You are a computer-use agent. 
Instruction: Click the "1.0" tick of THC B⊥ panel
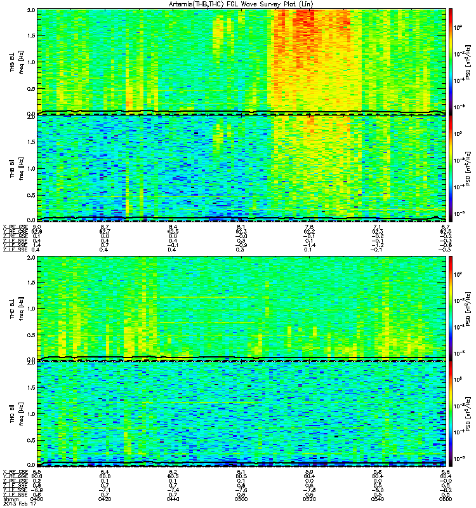click(x=31, y=309)
